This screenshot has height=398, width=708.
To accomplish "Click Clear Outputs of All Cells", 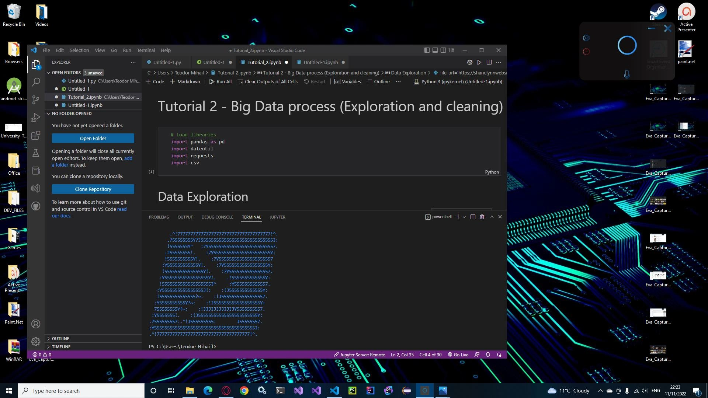I will click(267, 81).
